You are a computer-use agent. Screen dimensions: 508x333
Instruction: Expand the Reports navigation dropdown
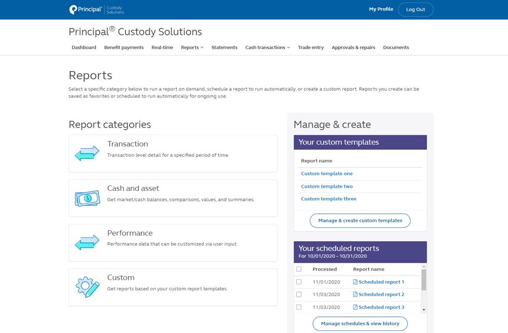pos(192,47)
